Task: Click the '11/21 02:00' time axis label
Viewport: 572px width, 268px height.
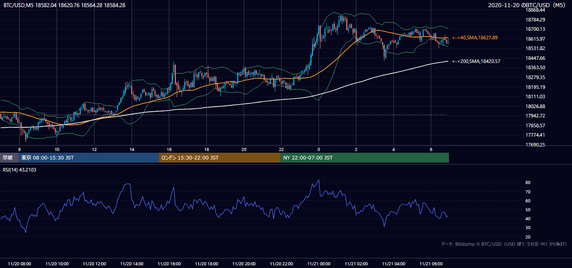Action: point(356,264)
